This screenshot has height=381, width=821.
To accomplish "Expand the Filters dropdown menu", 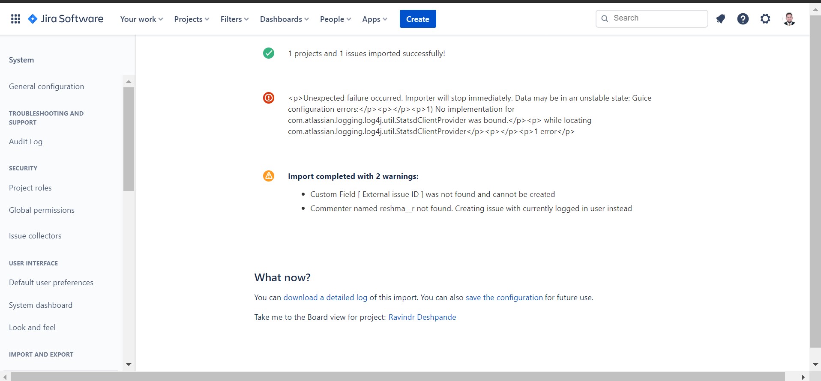I will (x=234, y=19).
